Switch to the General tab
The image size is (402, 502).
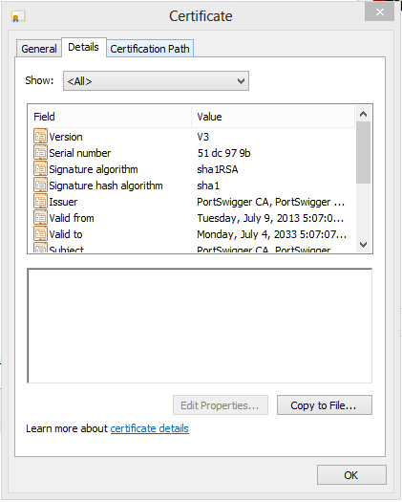(x=39, y=49)
